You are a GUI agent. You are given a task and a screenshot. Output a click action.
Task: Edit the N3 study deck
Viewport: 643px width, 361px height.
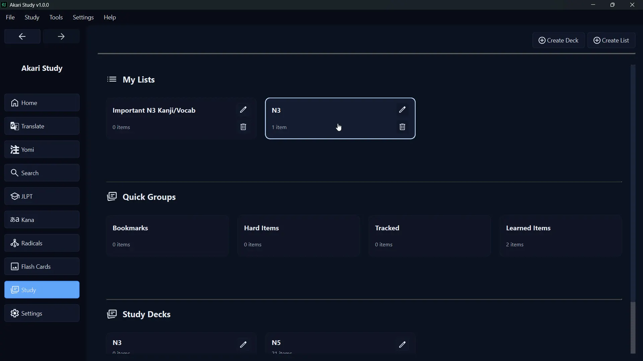[243, 345]
